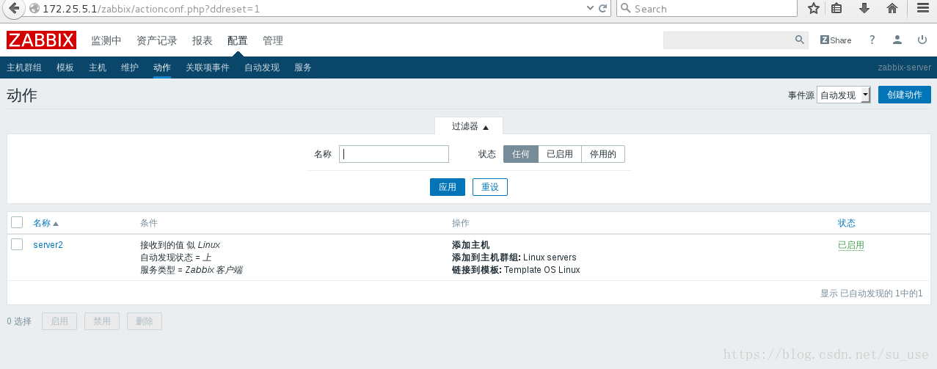The image size is (937, 369).
Task: Go to browser home icon
Action: point(892,9)
